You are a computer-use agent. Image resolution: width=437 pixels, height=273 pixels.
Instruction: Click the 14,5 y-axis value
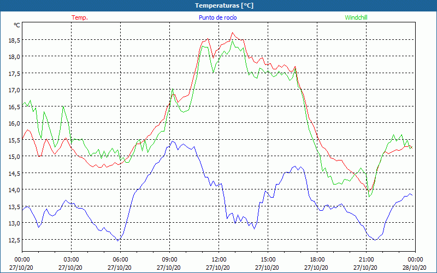coord(15,173)
